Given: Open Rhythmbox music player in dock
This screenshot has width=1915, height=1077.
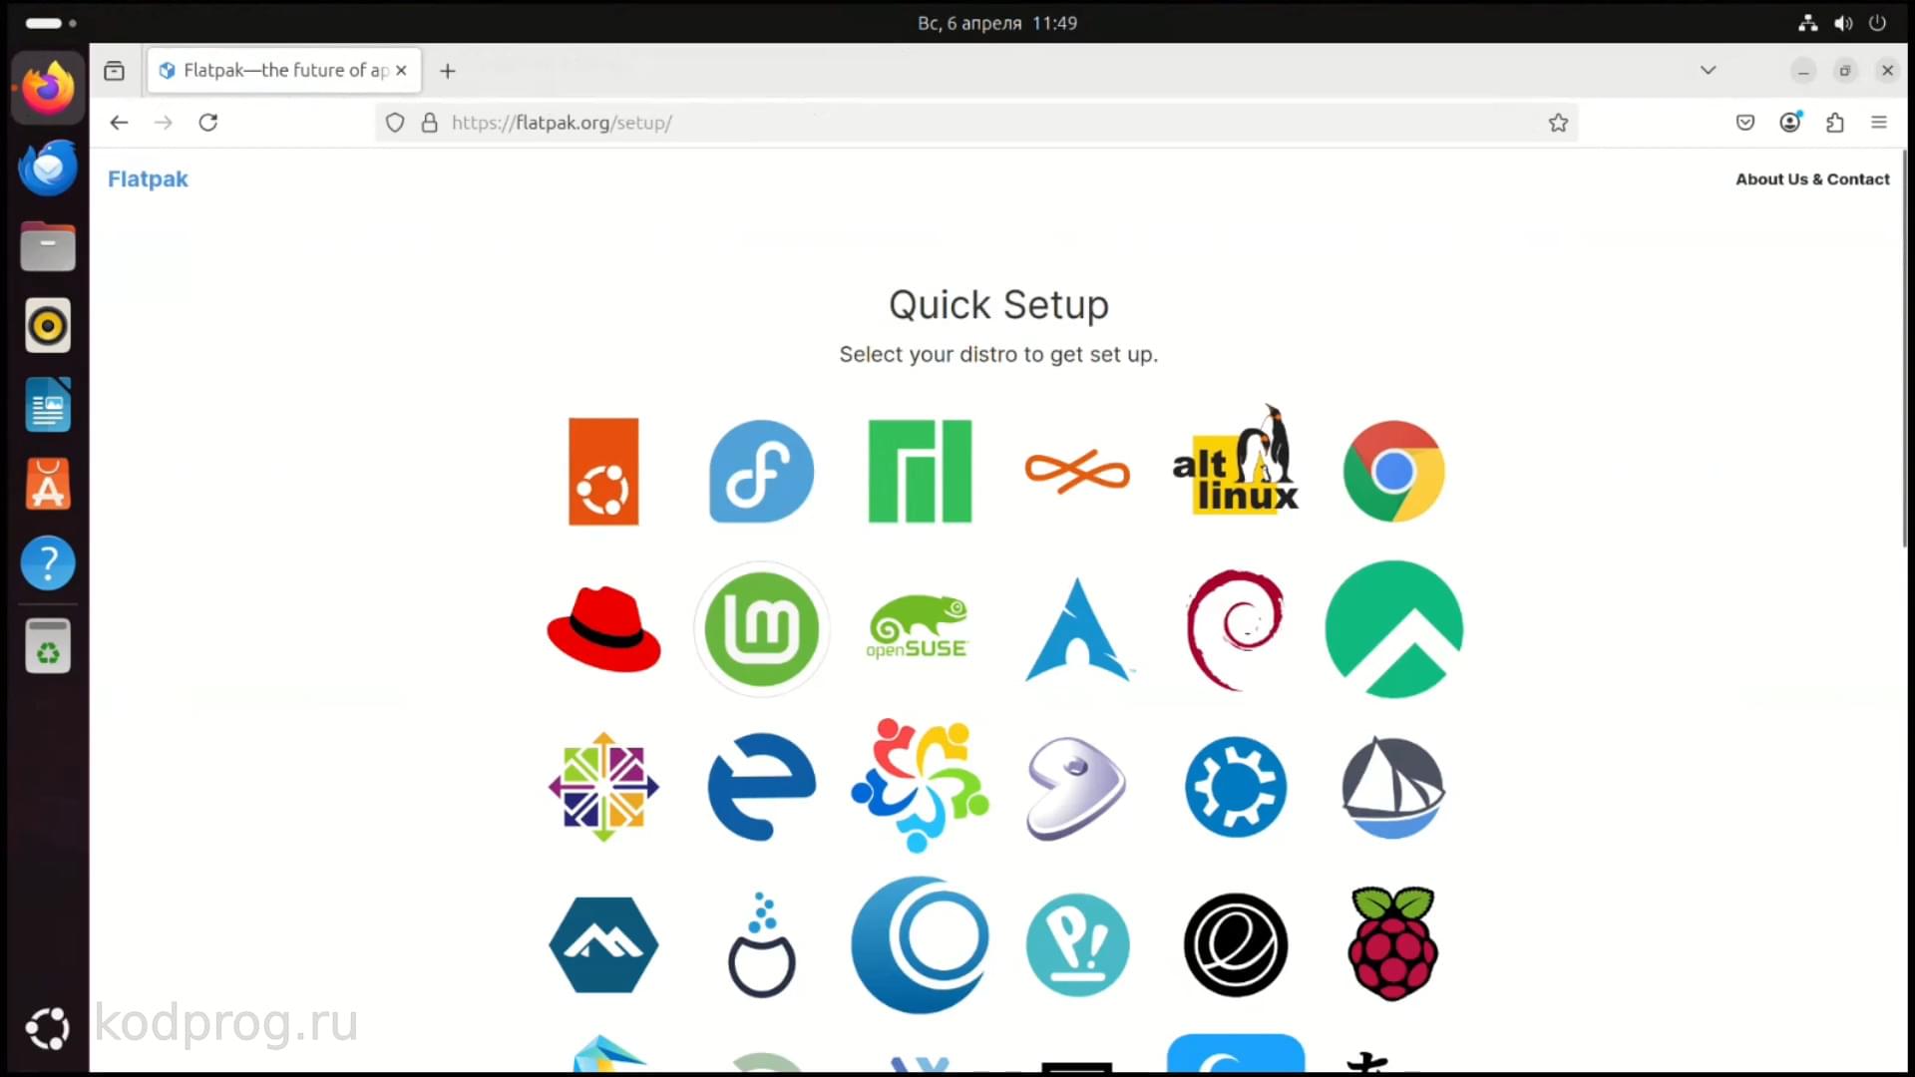Looking at the screenshot, I should coord(48,325).
